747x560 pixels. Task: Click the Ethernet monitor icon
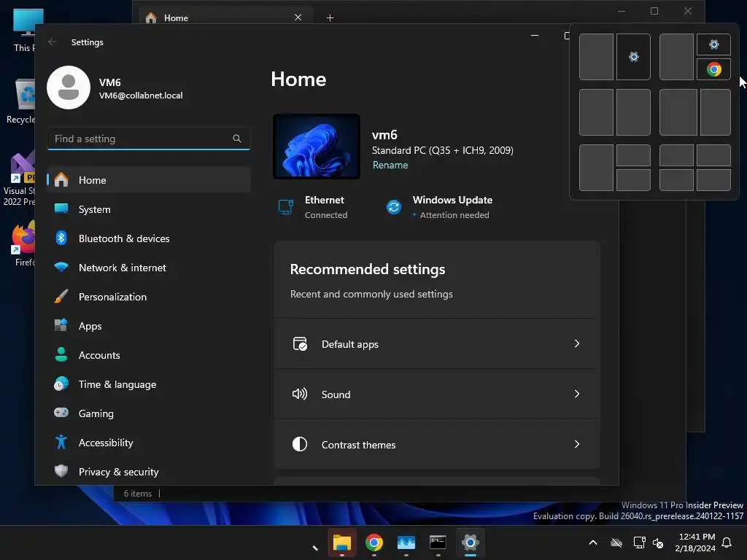click(285, 207)
